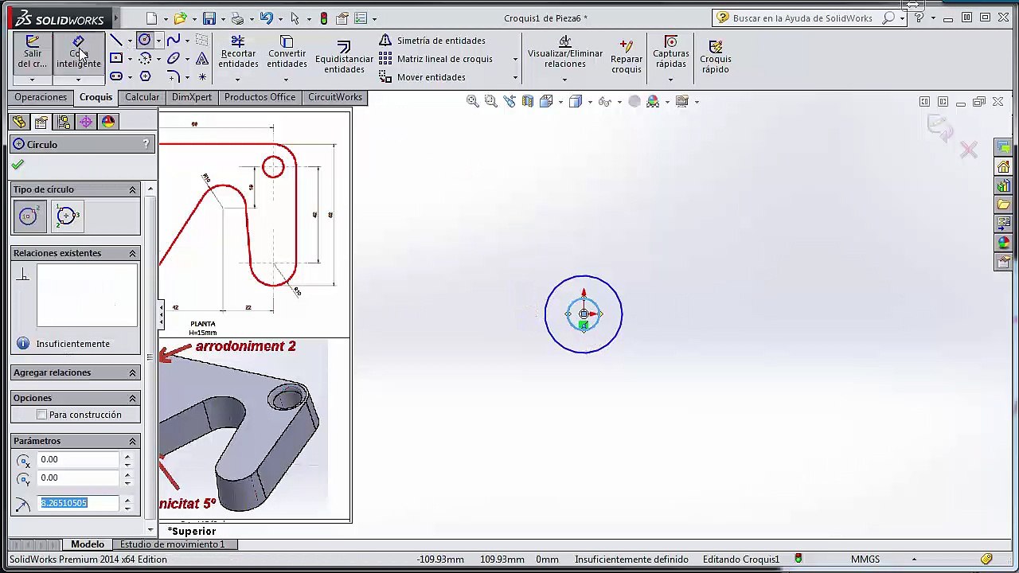Select the Cota inteligente dimension tool
This screenshot has width=1019, height=573.
(x=78, y=53)
